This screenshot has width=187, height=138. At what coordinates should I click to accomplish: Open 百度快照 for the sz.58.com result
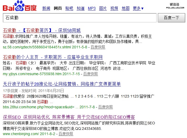[x=98, y=47]
